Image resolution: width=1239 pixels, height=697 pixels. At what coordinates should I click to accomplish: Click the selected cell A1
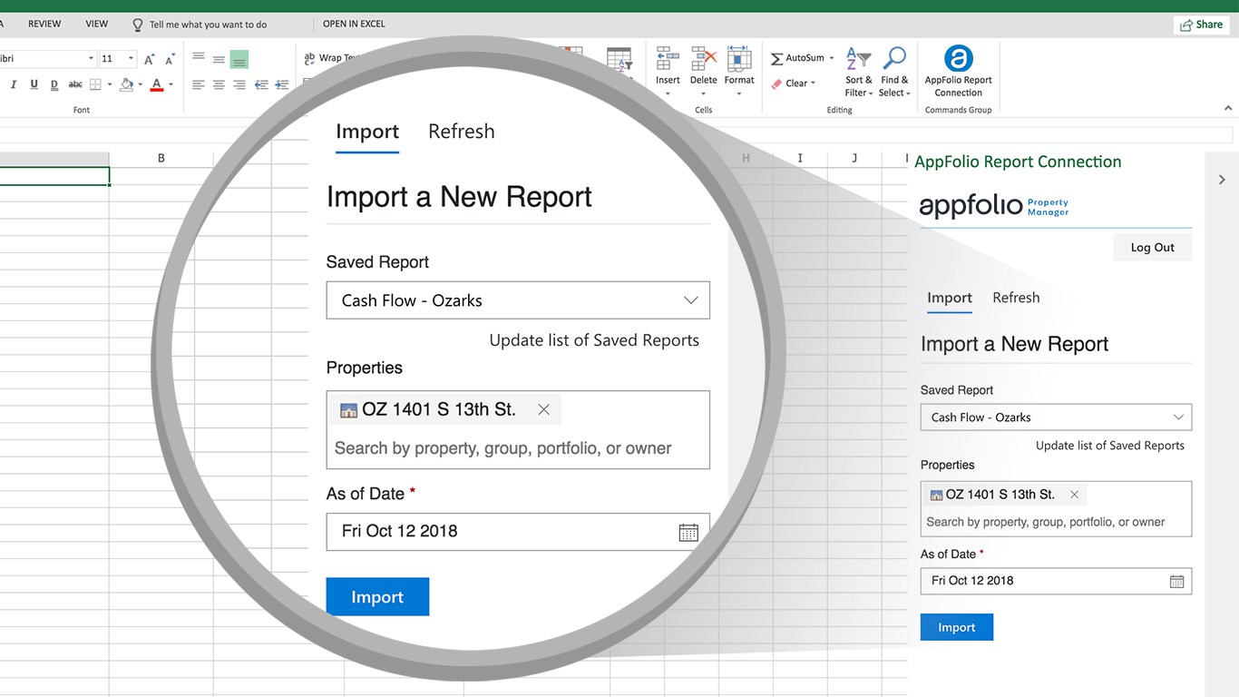[x=54, y=176]
